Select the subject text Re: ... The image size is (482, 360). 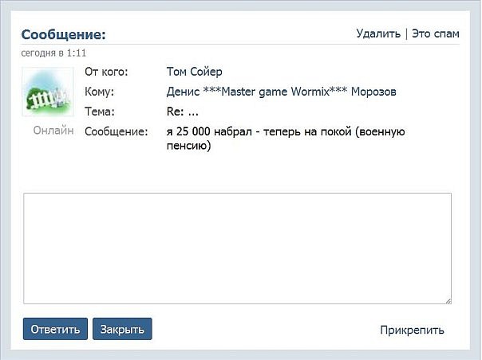[x=176, y=112]
